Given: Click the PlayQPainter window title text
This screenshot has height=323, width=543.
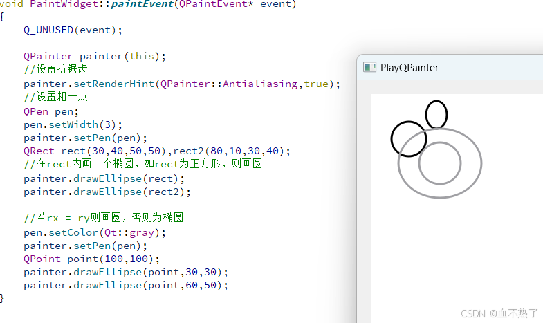Looking at the screenshot, I should click(409, 68).
